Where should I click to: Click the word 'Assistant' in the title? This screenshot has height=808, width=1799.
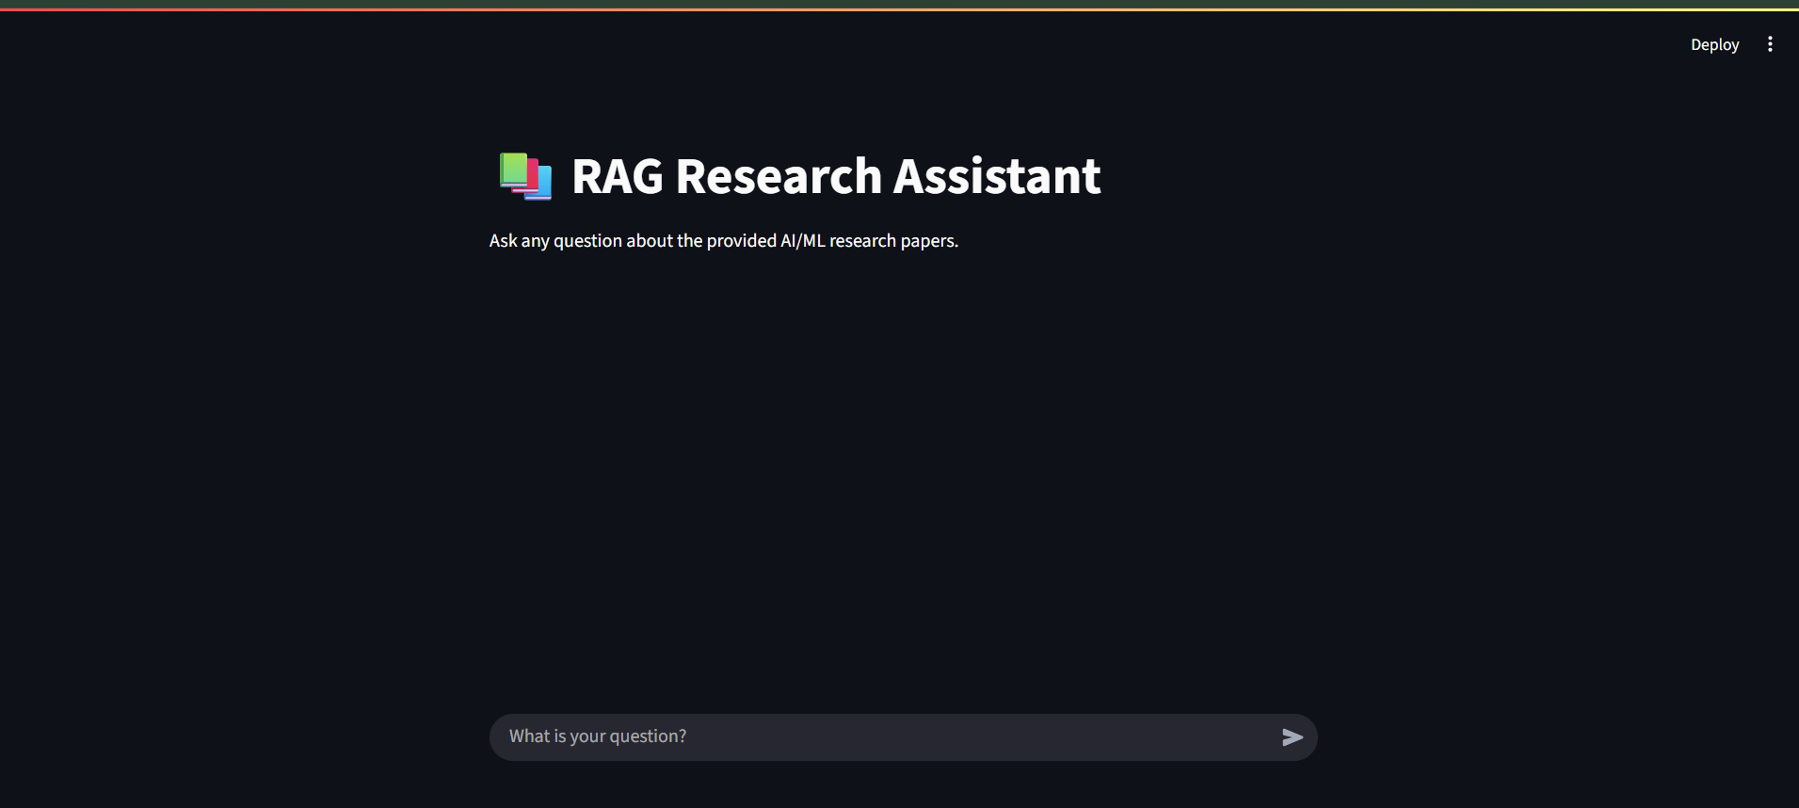point(996,176)
